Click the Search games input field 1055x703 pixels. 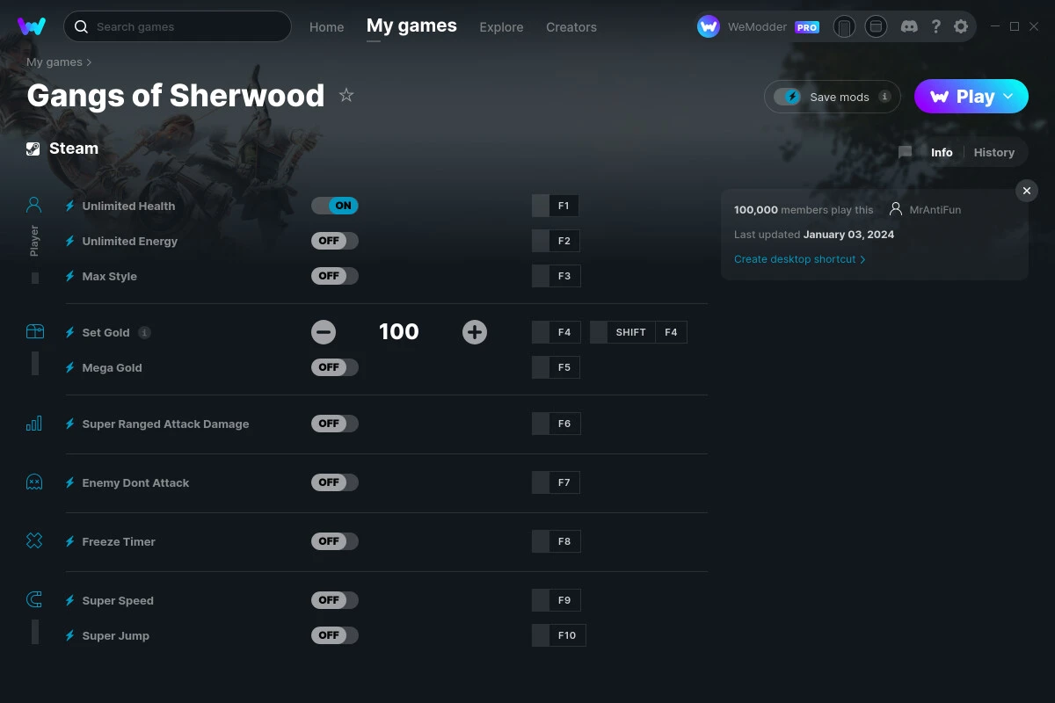(x=176, y=26)
